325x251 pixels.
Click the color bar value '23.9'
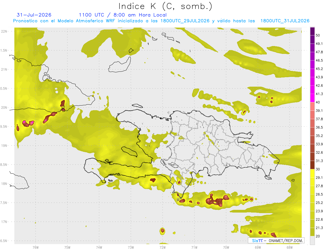(x=319, y=211)
